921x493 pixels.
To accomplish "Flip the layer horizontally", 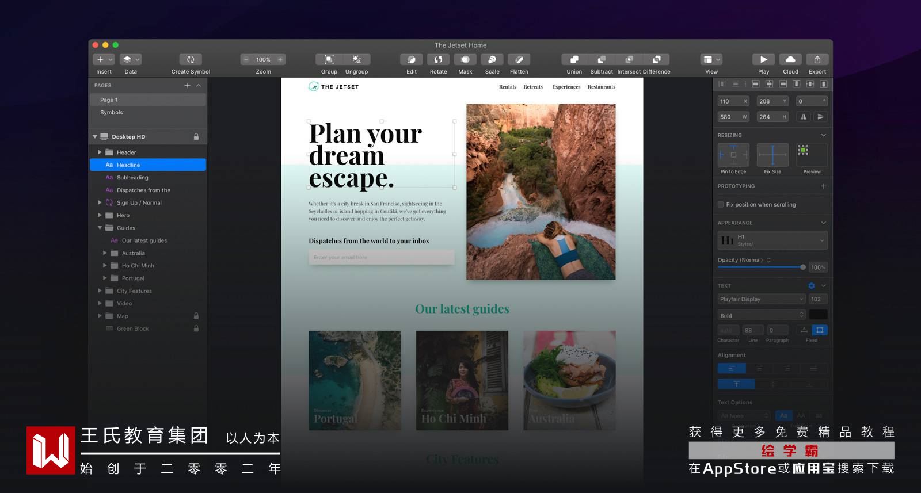I will [x=804, y=117].
